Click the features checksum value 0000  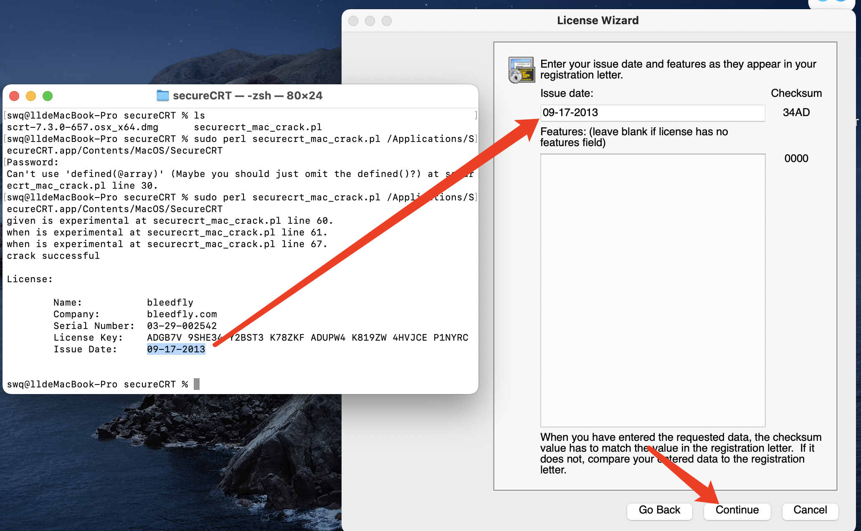tap(796, 159)
